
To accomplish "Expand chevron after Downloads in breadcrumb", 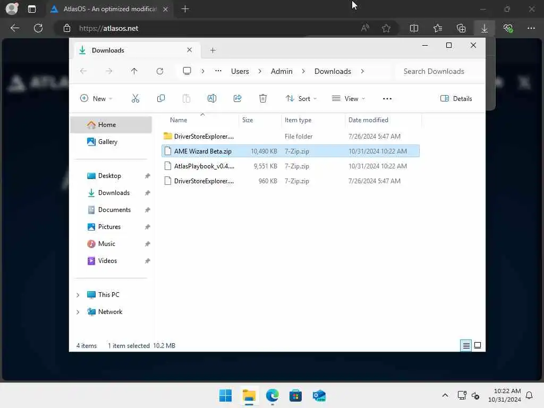I will [x=362, y=71].
